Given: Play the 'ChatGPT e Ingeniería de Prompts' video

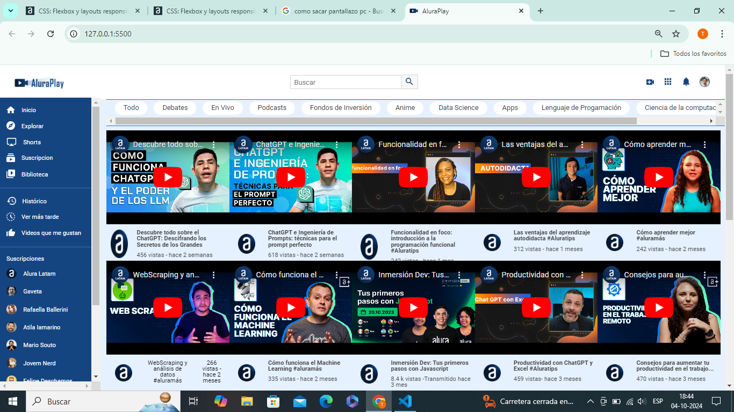Looking at the screenshot, I should (291, 177).
